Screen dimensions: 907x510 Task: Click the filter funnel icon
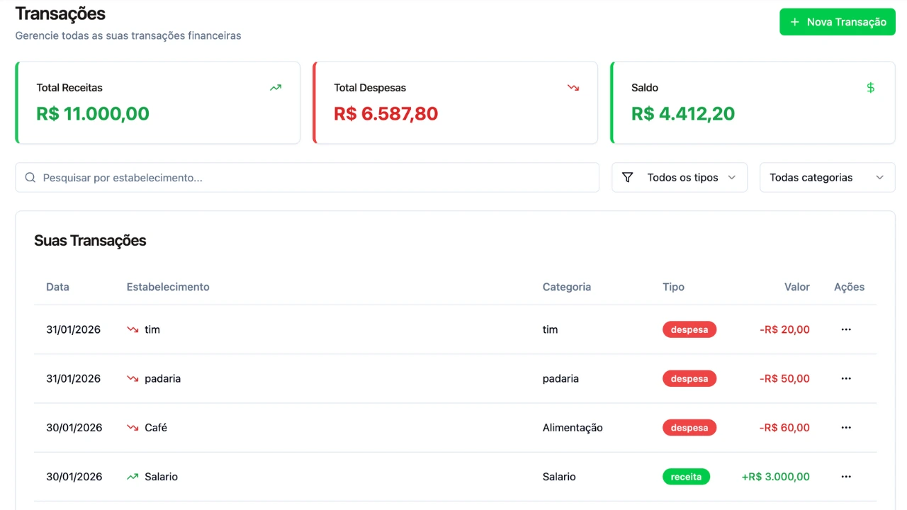627,178
